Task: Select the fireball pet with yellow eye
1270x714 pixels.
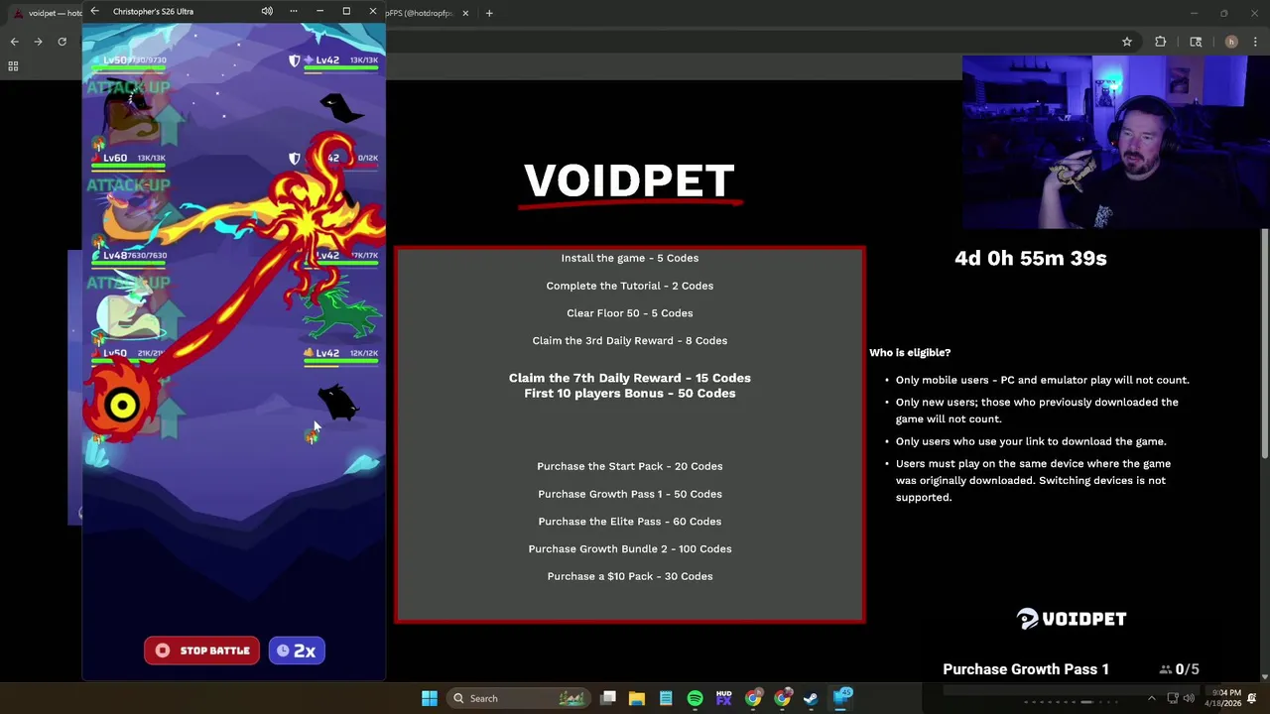Action: (x=122, y=405)
